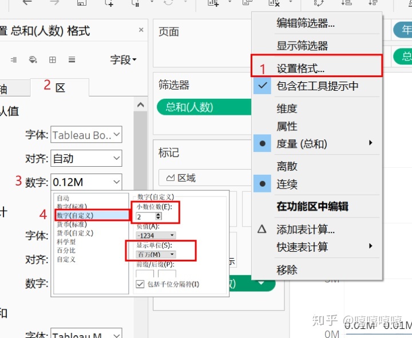Image resolution: width=412 pixels, height=338 pixels.
Task: Open the Tableau M.. font dropdown at bottom
Action: (86, 333)
